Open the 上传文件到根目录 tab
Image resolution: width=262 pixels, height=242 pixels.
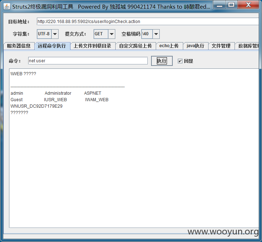point(93,46)
